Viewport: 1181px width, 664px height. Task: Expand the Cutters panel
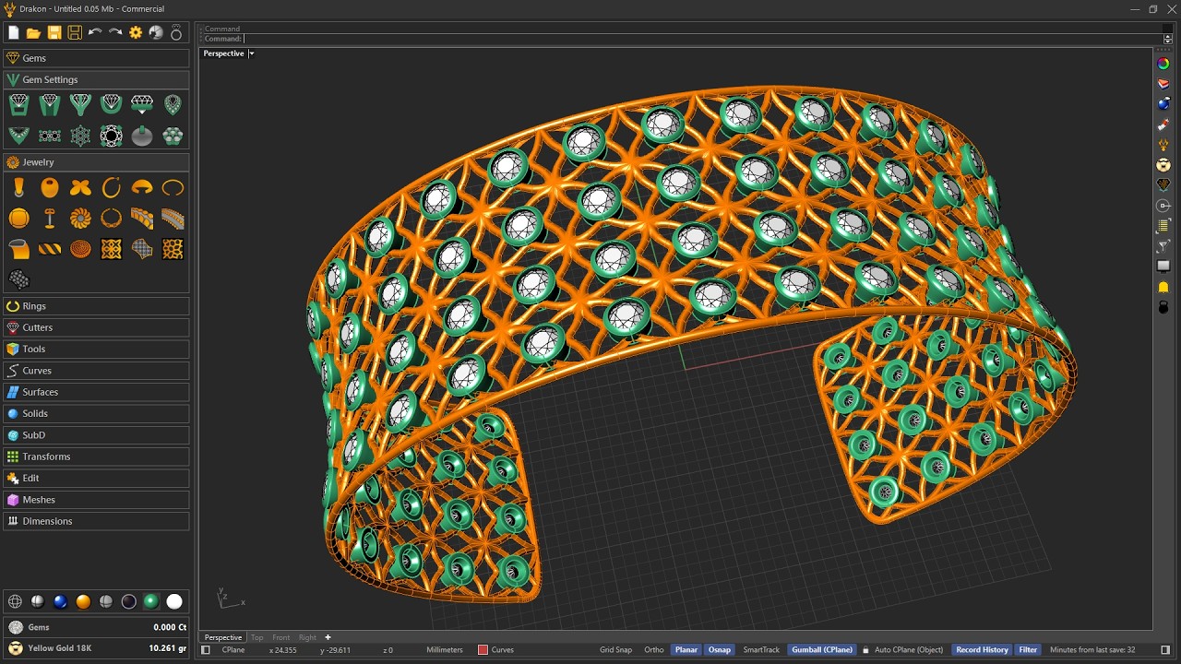96,327
